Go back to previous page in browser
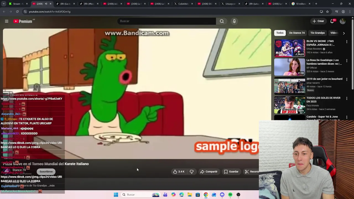The width and height of the screenshot is (354, 199). click(4, 12)
